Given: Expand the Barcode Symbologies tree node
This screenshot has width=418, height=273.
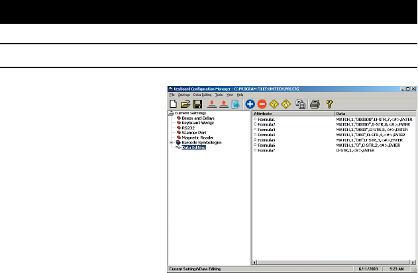Looking at the screenshot, I should coord(172,143).
